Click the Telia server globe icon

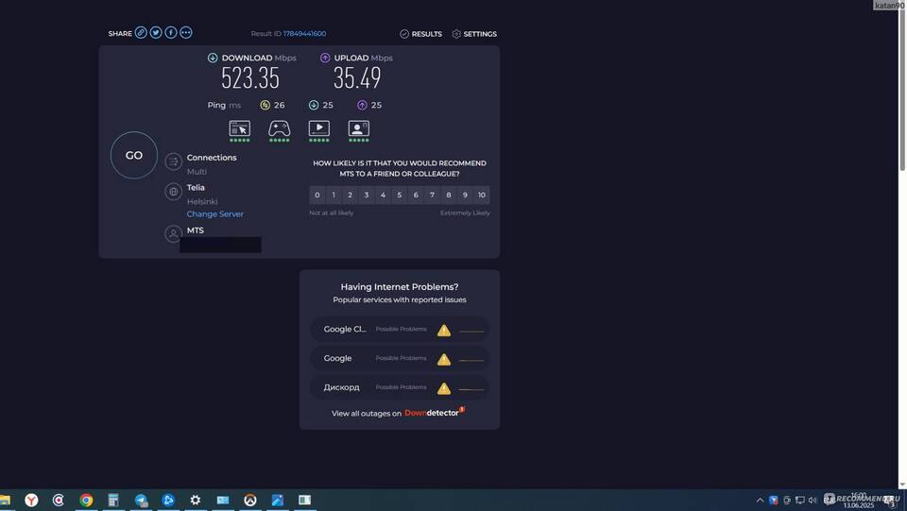point(174,192)
